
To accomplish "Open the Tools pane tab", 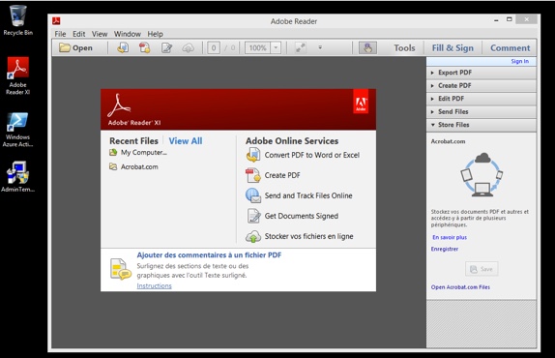I will tap(404, 47).
